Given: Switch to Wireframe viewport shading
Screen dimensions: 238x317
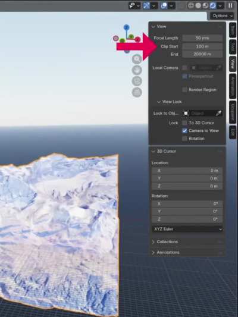Looking at the screenshot, I should pyautogui.click(x=191, y=6).
